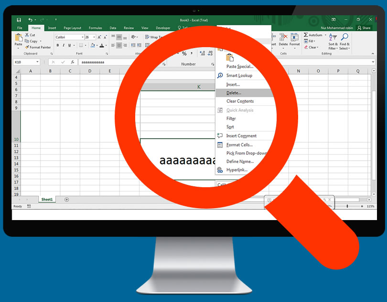The width and height of the screenshot is (387, 302).
Task: Toggle Bold formatting
Action: 58,46
